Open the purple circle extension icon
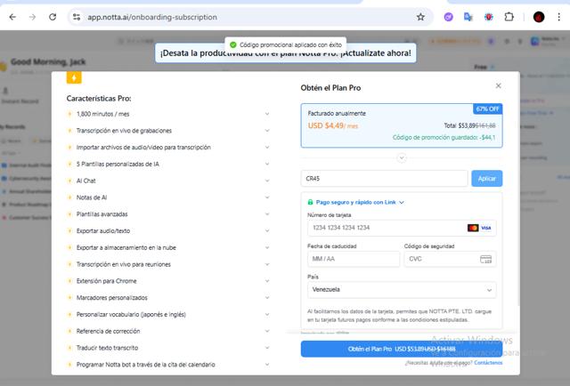The image size is (570, 386). [449, 17]
